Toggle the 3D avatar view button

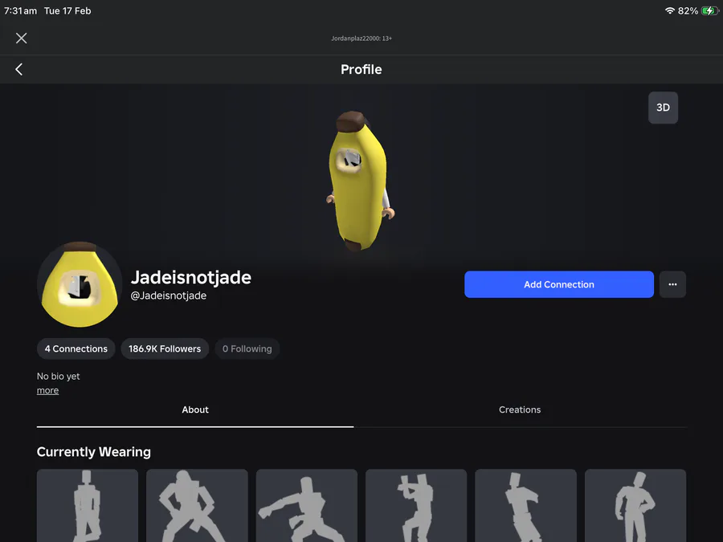(663, 108)
